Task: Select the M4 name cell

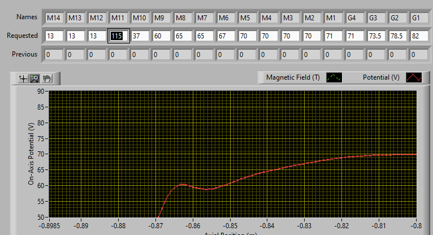Action: pos(269,18)
